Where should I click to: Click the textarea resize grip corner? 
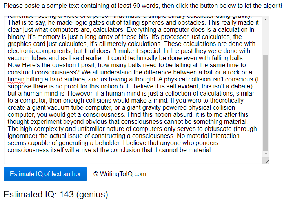pos(267,161)
